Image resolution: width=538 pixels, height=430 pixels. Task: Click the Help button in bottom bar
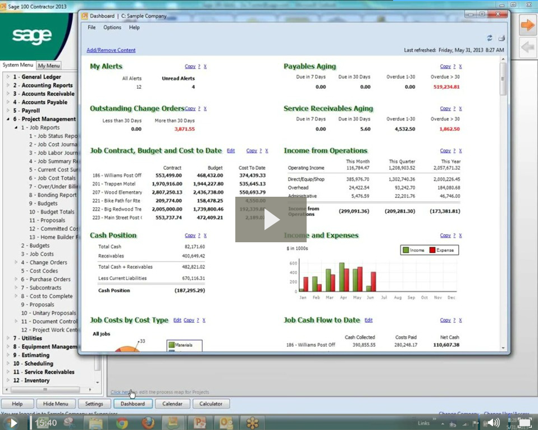coord(17,404)
